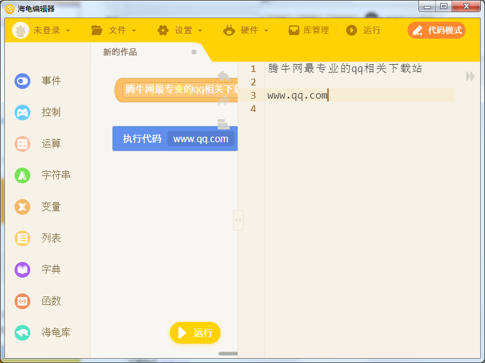Expand the 文件 menu dropdown arrow
This screenshot has height=363, width=485.
[x=134, y=31]
